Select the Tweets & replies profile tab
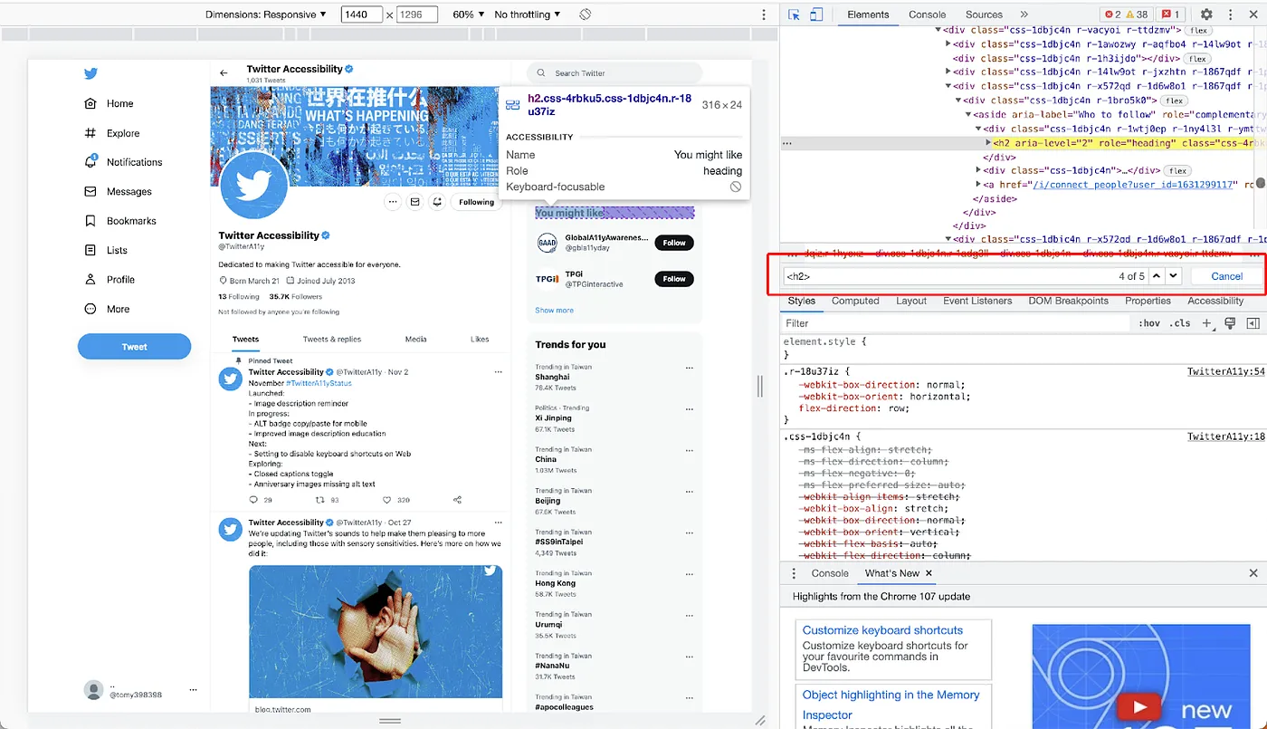This screenshot has height=729, width=1267. (332, 339)
